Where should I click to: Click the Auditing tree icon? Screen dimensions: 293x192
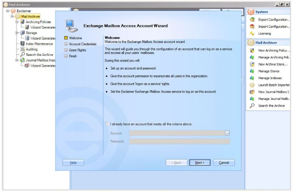coord(23,49)
